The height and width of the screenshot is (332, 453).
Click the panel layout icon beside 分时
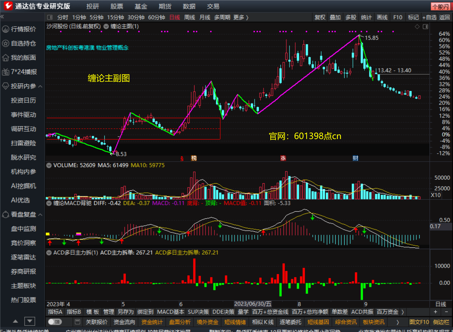tap(50, 17)
